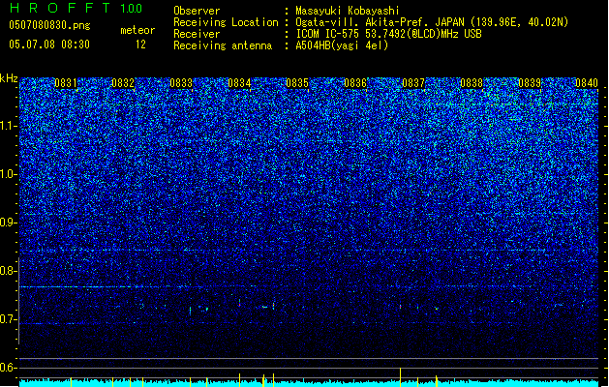
Task: Click the 1.0 kHz frequency label
Action: pos(8,174)
